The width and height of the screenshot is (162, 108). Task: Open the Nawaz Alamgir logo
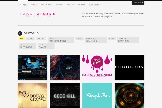(x=38, y=15)
